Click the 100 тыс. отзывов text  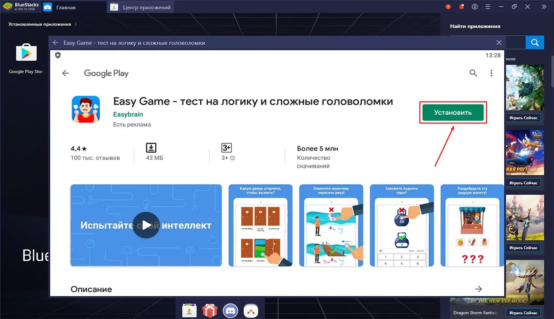point(95,158)
